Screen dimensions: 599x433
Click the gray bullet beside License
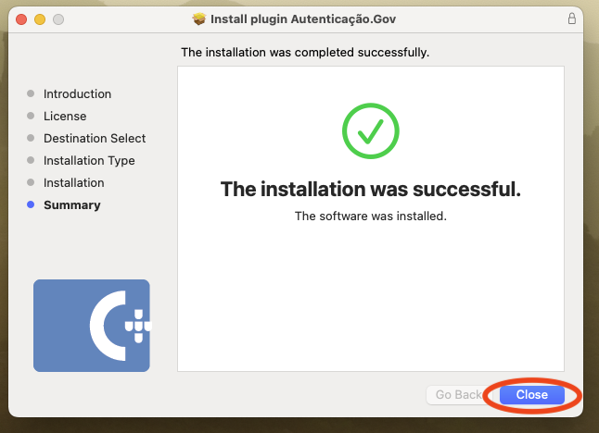(31, 116)
